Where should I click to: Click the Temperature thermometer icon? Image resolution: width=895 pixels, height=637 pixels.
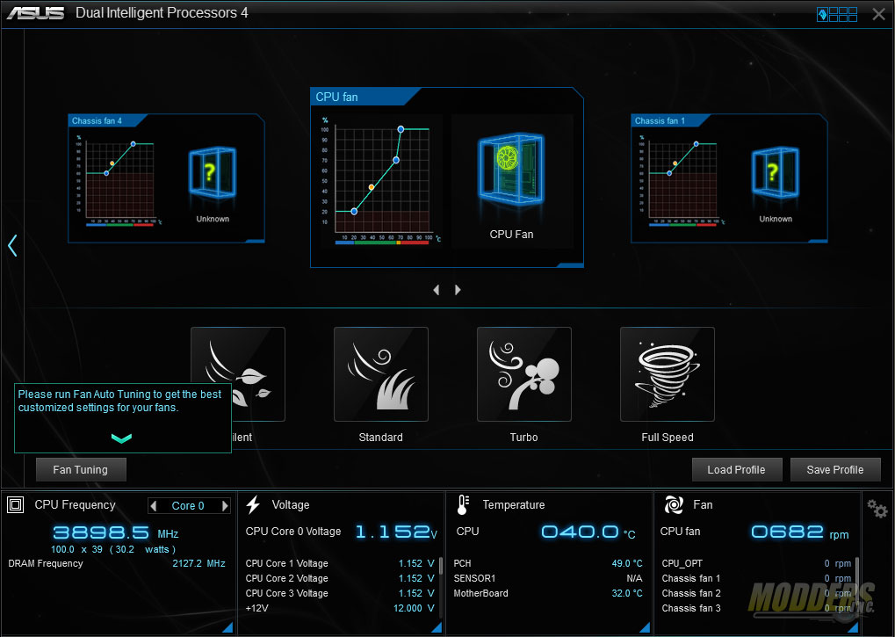point(462,504)
